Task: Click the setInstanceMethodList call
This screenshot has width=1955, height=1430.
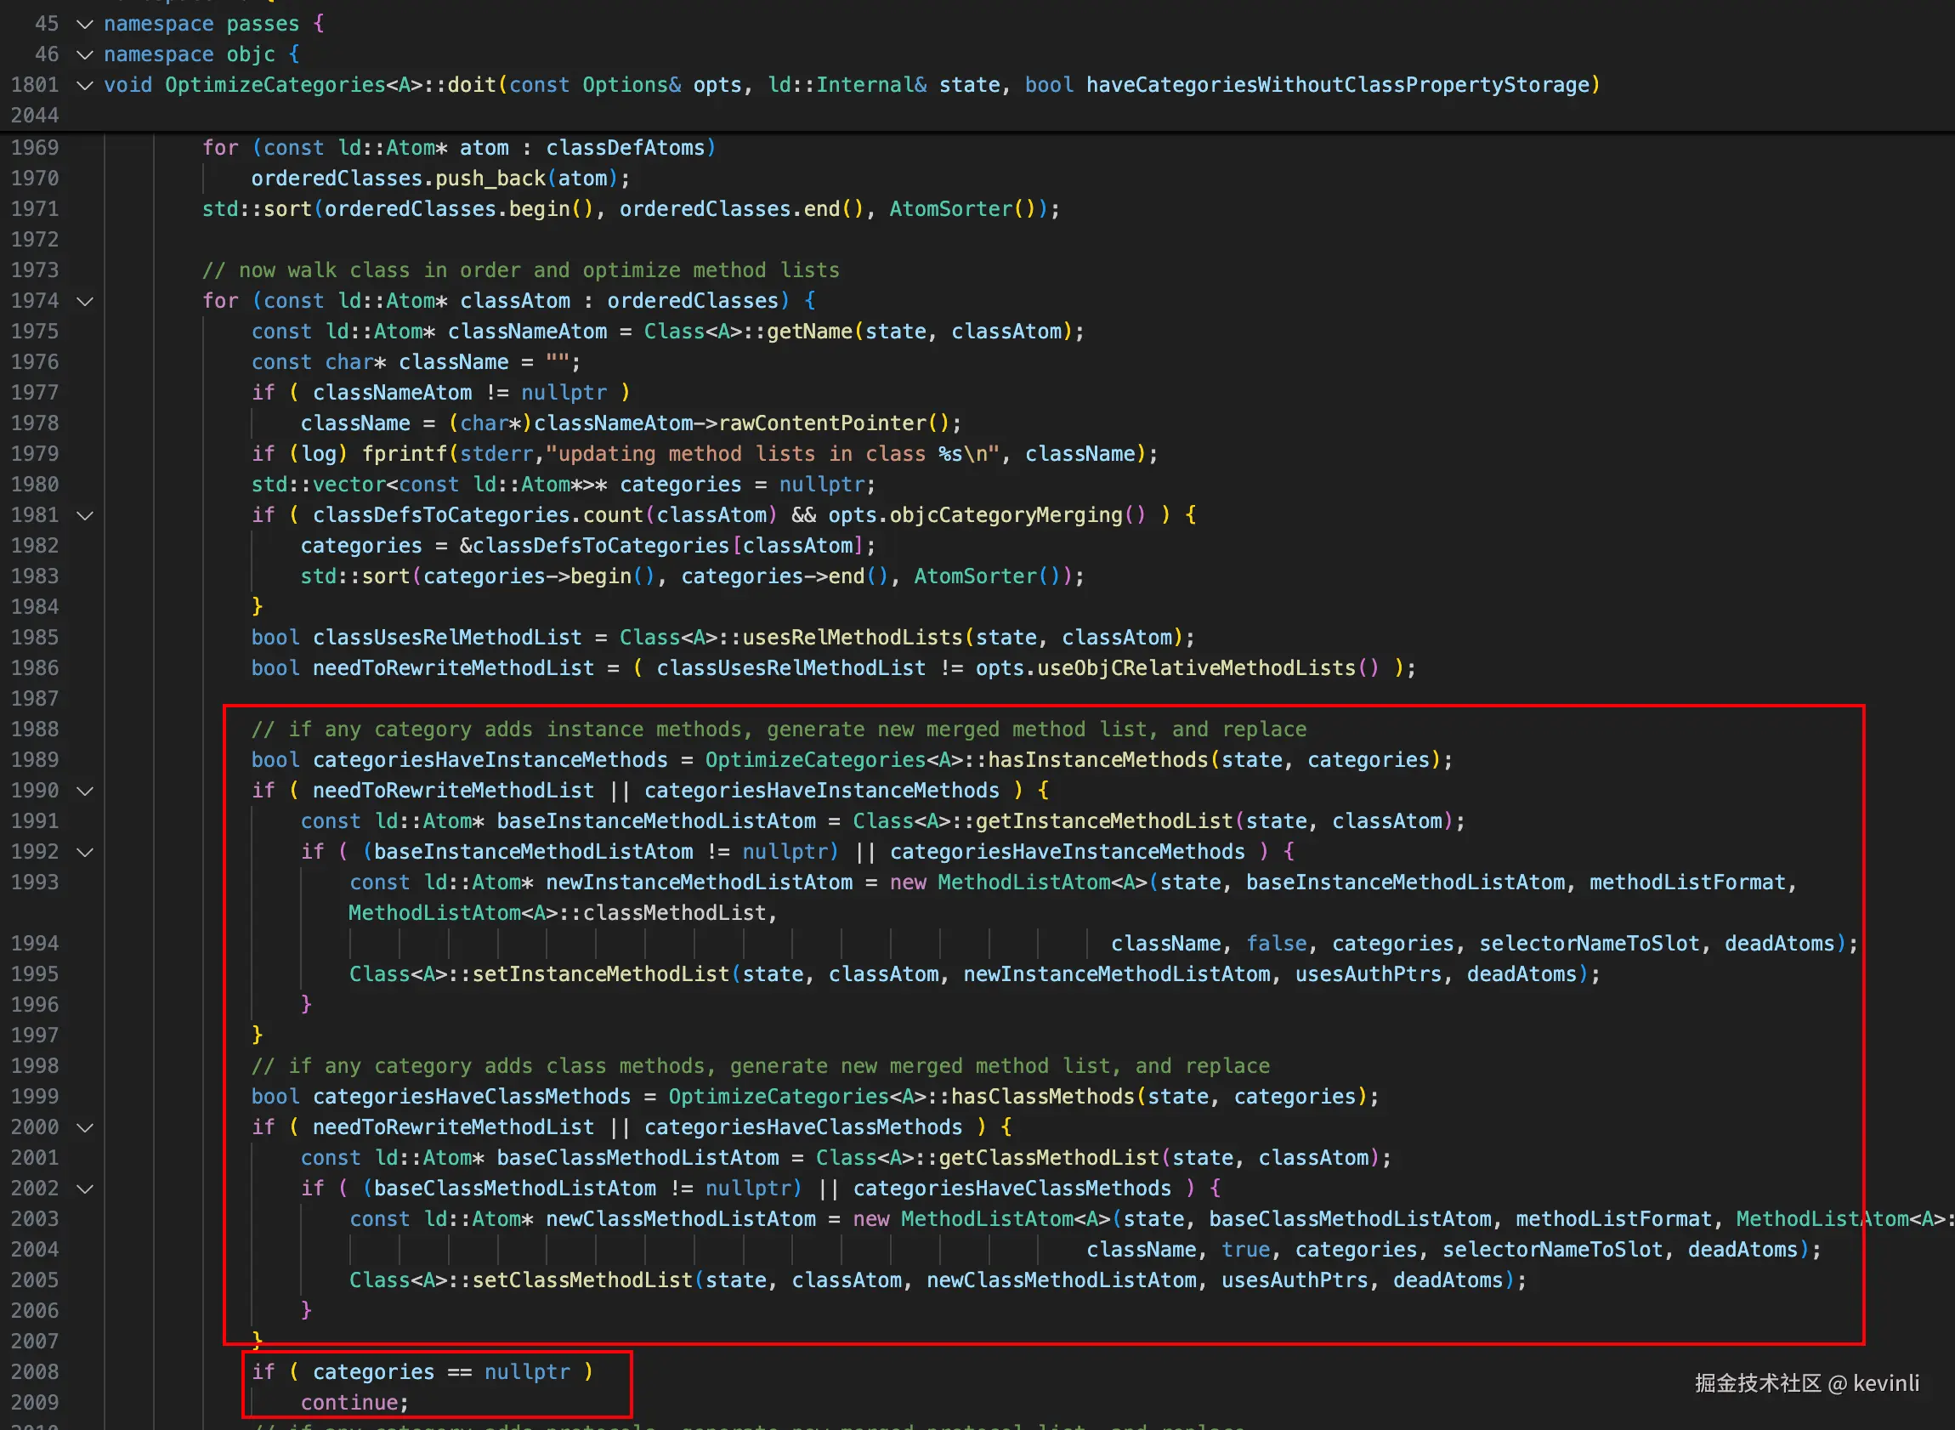Action: 600,974
